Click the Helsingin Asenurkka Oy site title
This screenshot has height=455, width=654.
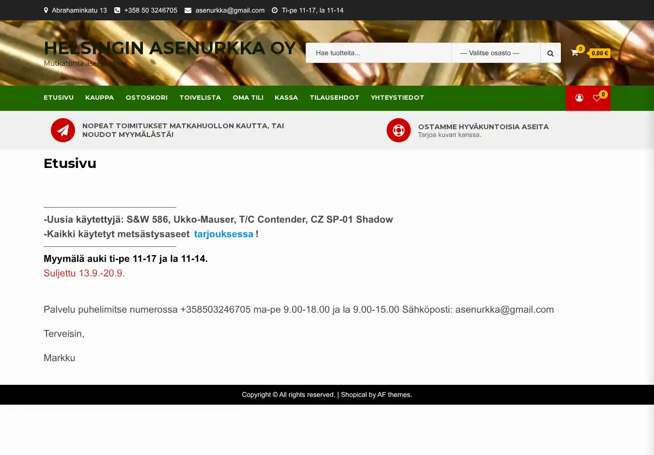170,48
